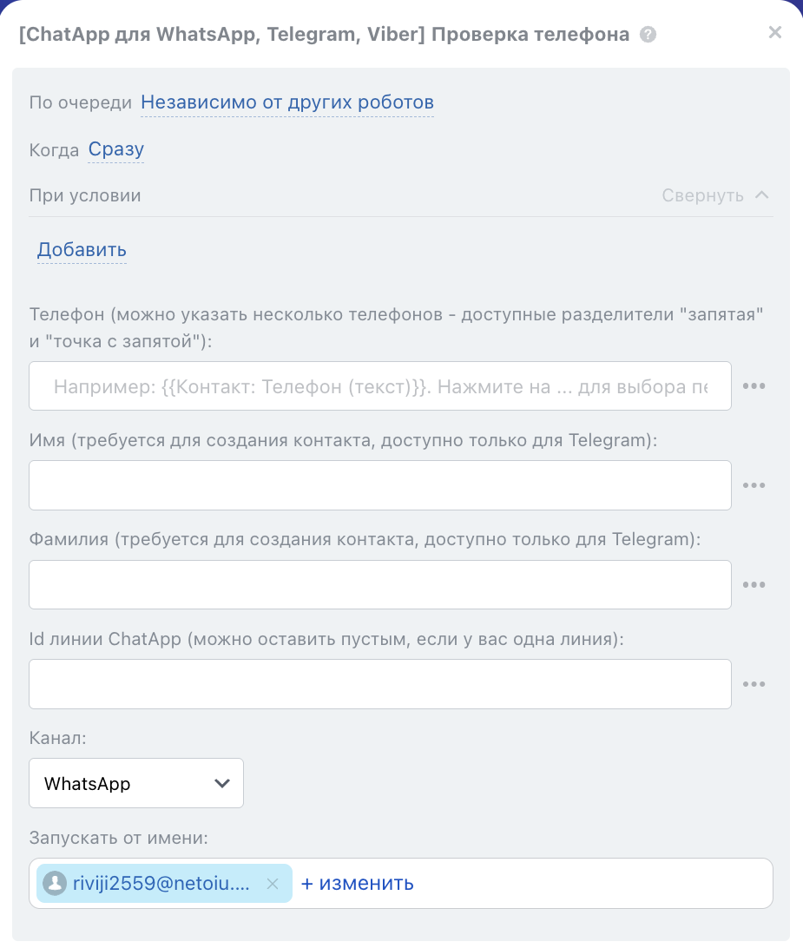Click the user avatar icon in the chip
The width and height of the screenshot is (803, 948).
[55, 884]
